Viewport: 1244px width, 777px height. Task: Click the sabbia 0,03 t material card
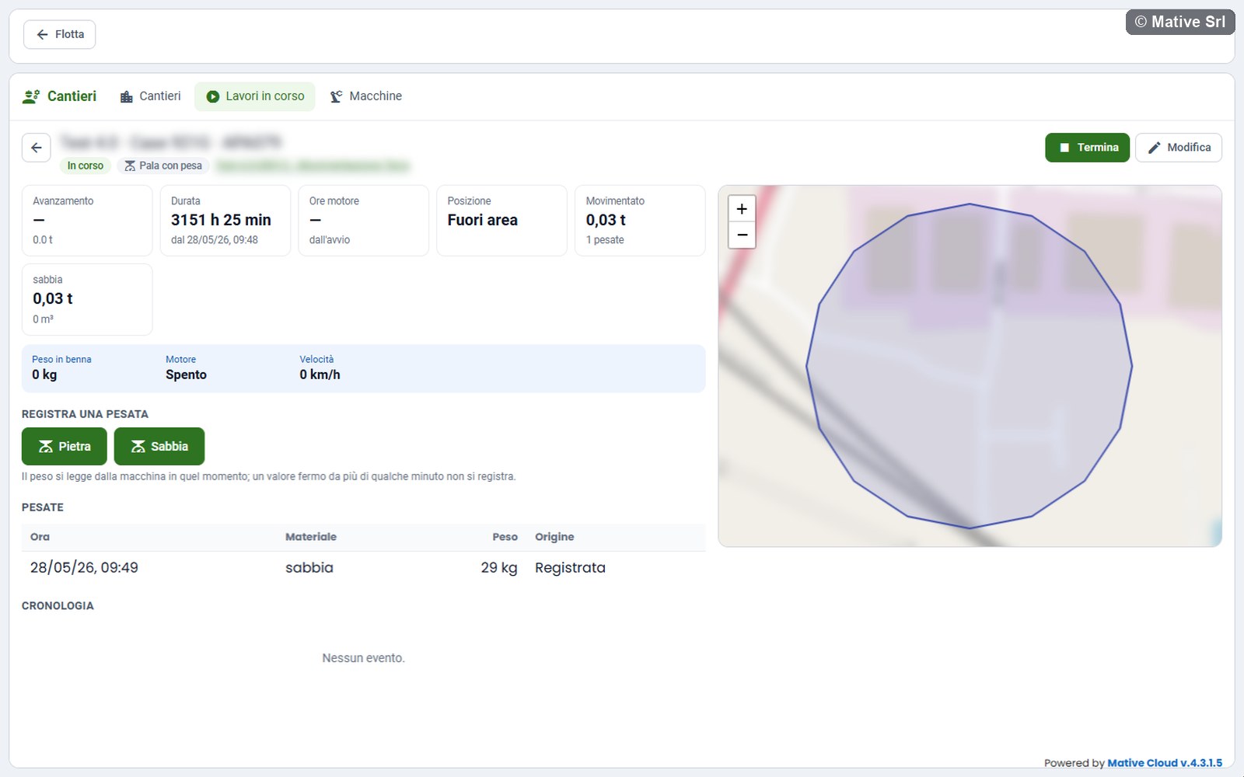(x=87, y=299)
